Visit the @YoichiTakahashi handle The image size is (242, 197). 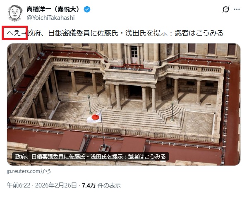click(x=50, y=18)
